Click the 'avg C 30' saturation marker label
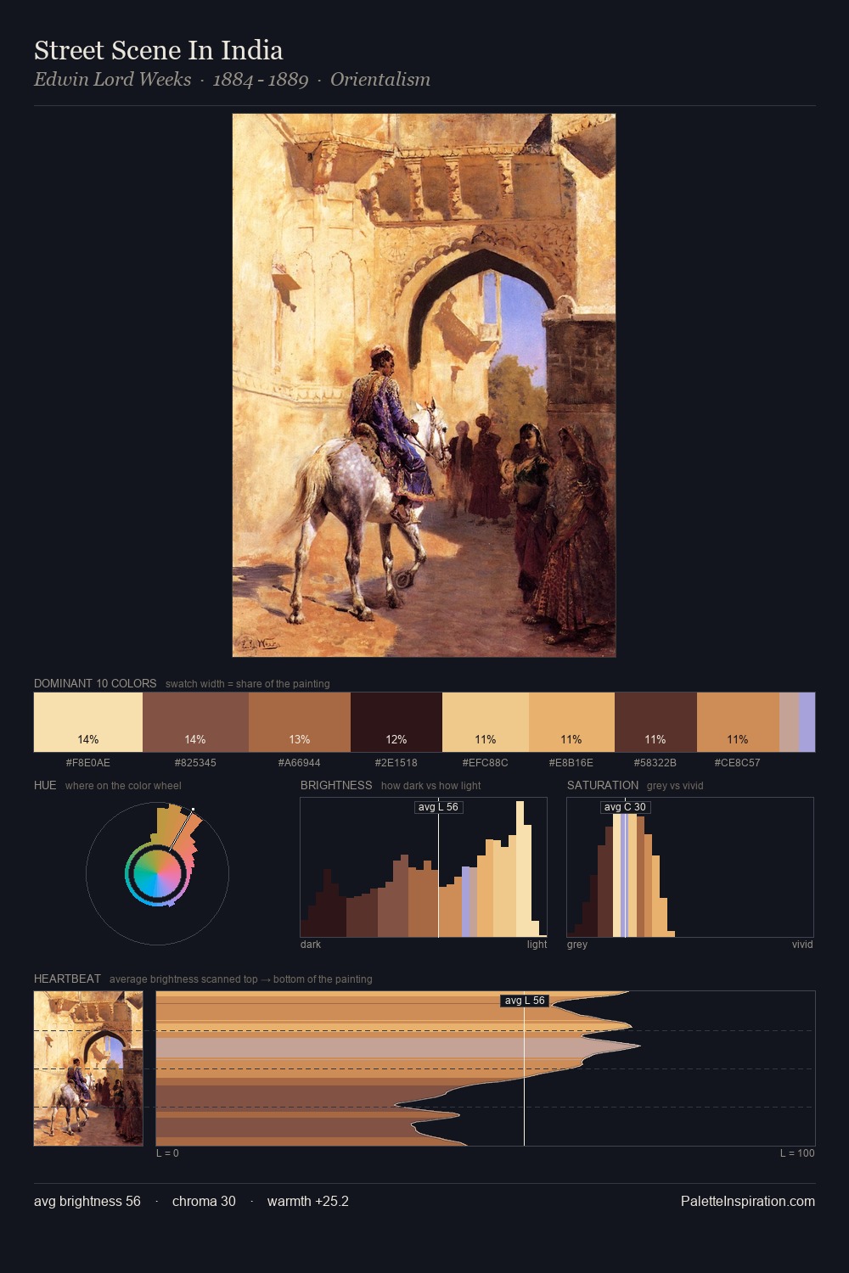The image size is (849, 1273). pos(625,807)
